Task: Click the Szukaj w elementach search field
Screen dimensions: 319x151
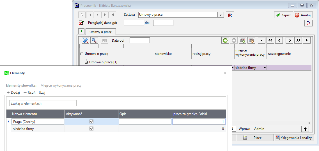Action: pos(43,103)
